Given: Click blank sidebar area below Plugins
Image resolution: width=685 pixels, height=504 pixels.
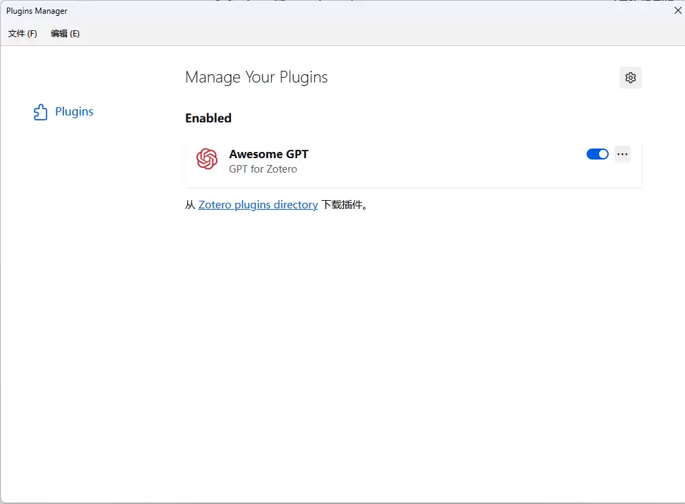Looking at the screenshot, I should click(83, 275).
